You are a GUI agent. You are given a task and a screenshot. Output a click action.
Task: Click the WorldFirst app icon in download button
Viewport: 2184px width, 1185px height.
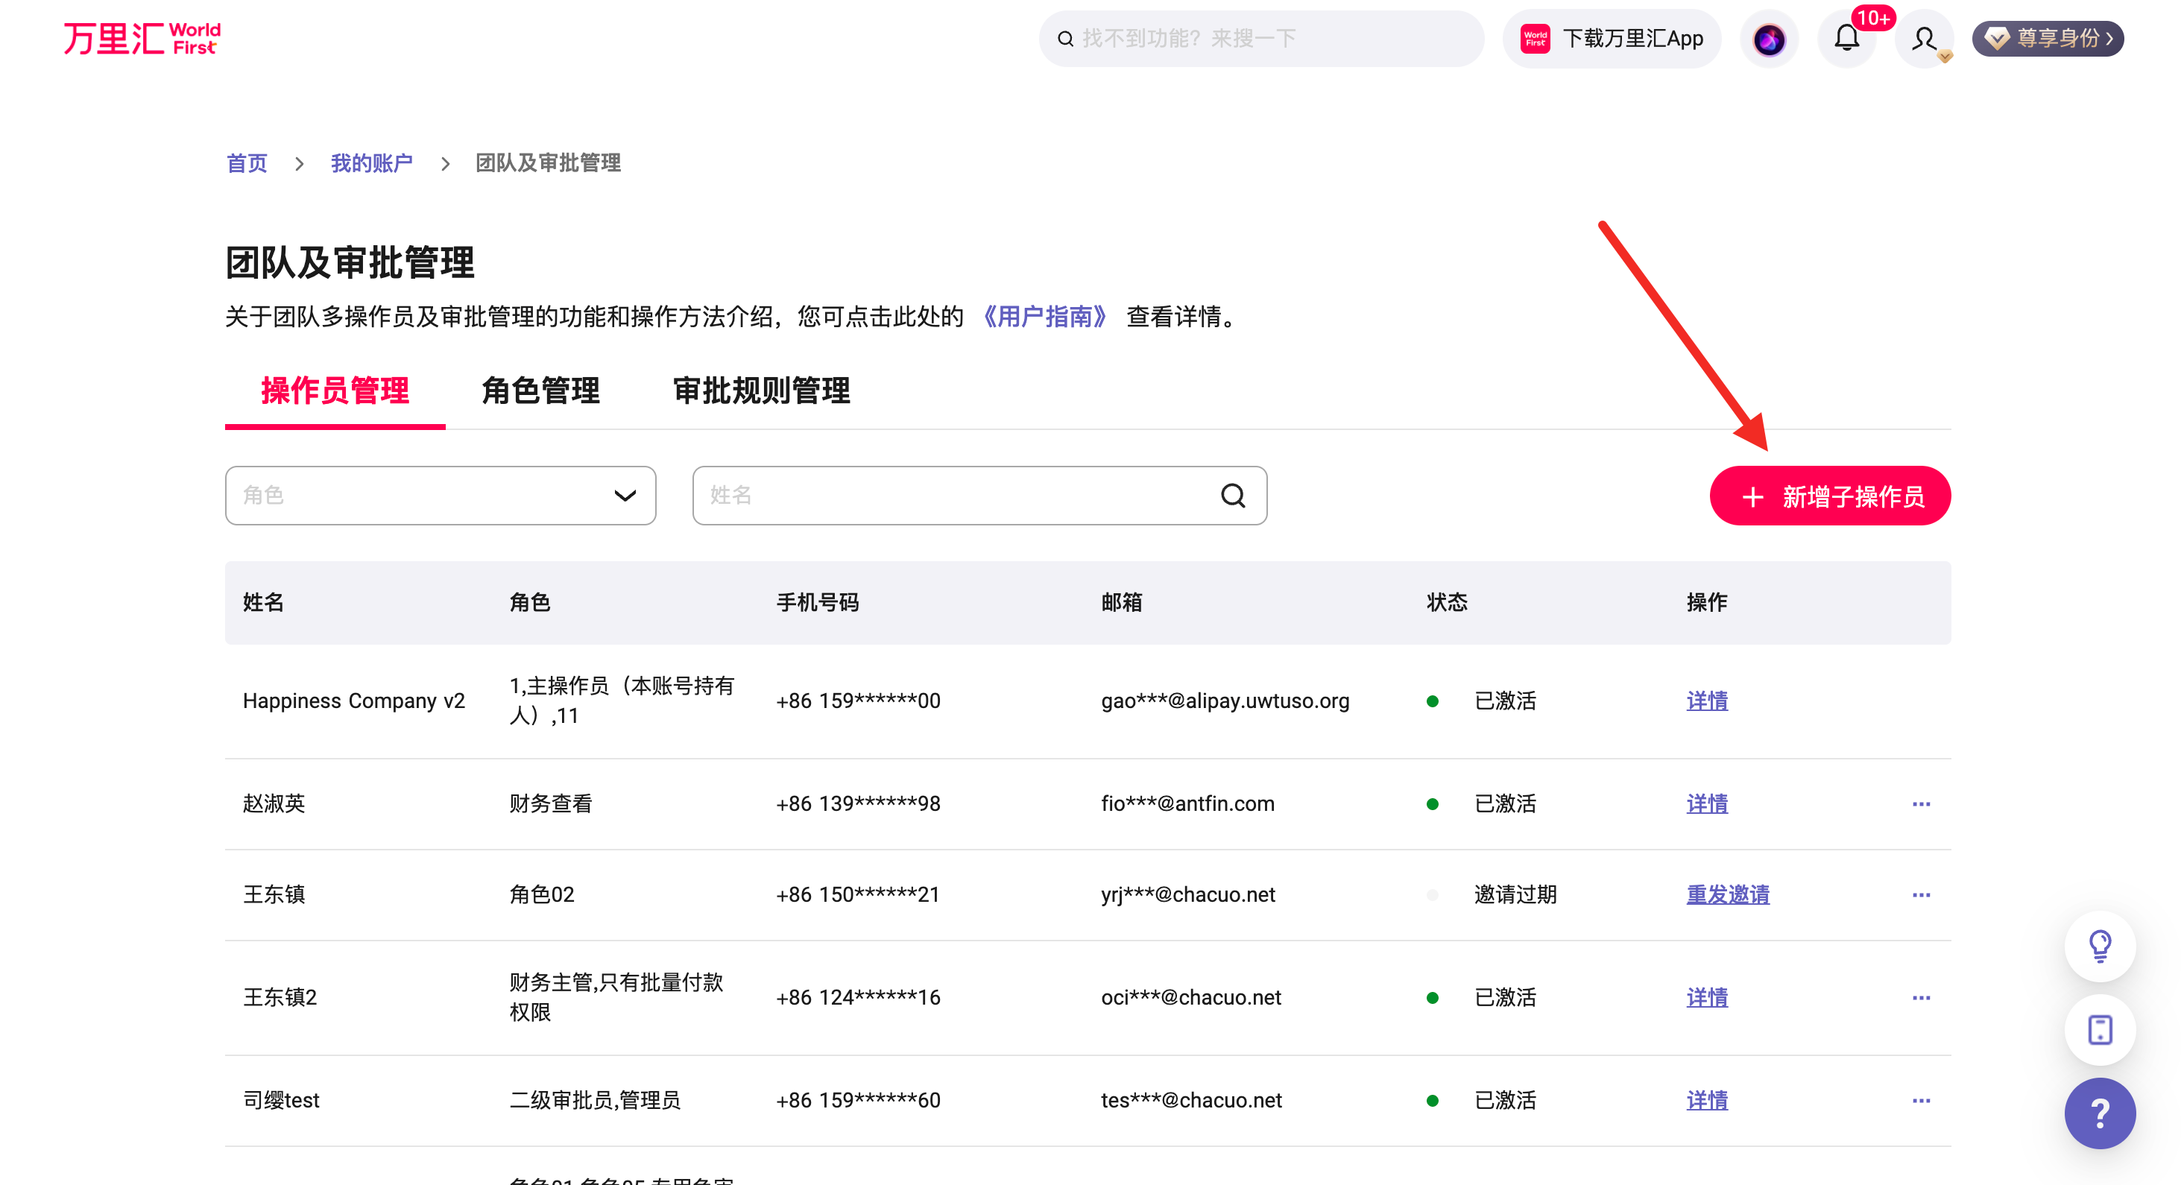1535,39
